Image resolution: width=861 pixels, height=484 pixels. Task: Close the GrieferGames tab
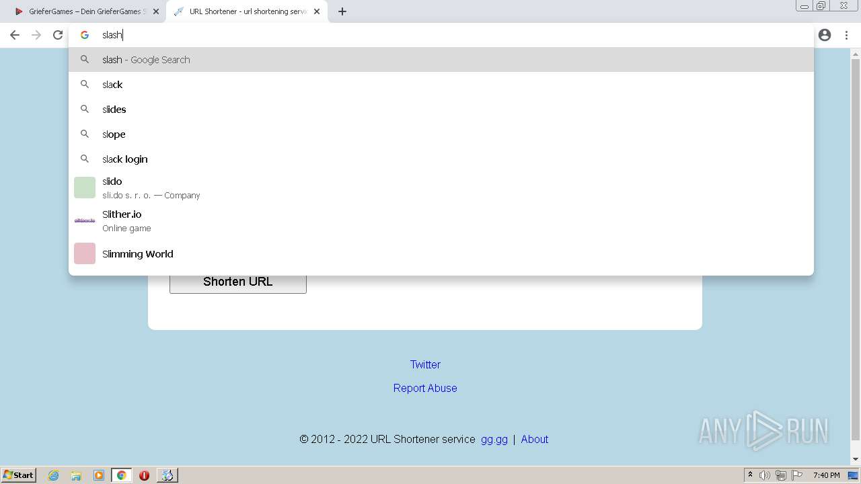click(157, 11)
